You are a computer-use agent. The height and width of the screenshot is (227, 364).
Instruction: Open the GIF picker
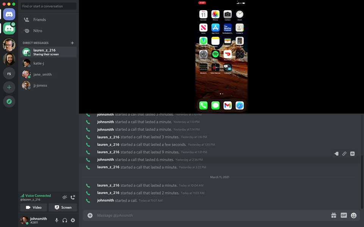pos(344,215)
